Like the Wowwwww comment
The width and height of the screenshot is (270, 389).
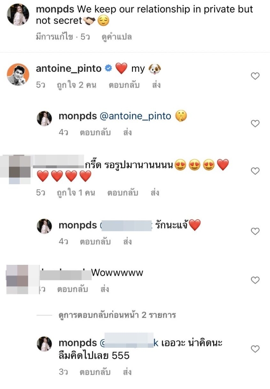tap(255, 280)
